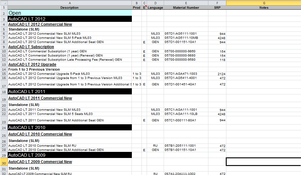The height and width of the screenshot is (175, 301).
Task: Select material number 057C1-000111-80A1
Action: 186,120
